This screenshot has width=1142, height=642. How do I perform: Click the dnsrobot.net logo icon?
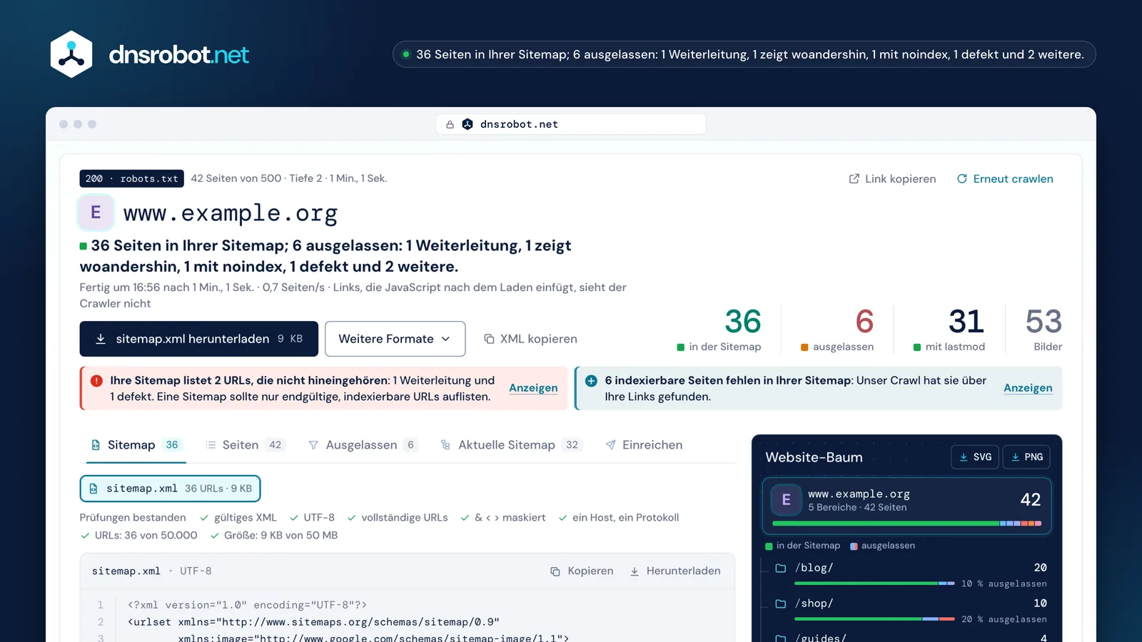[x=71, y=54]
